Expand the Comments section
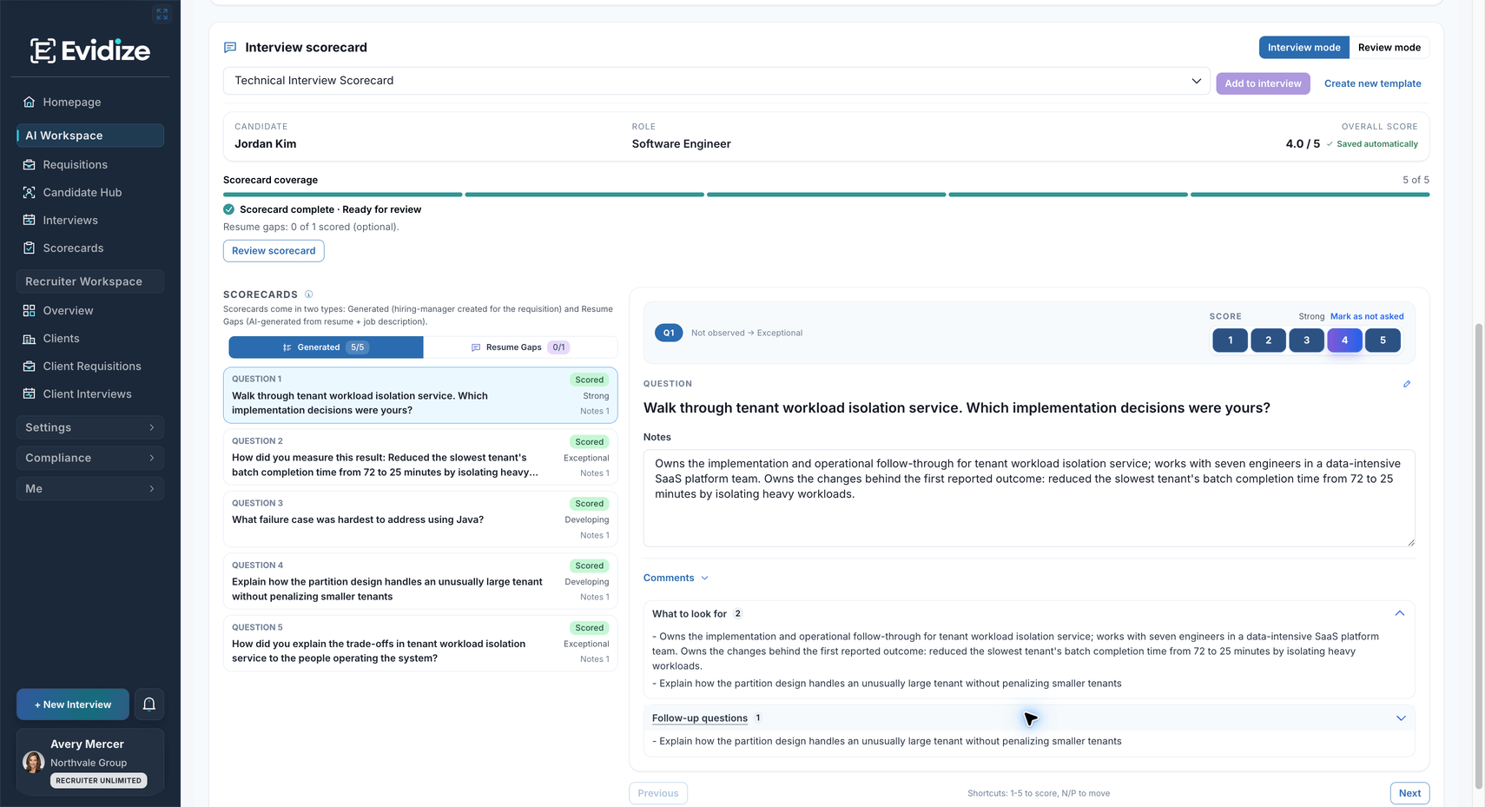 pyautogui.click(x=676, y=578)
